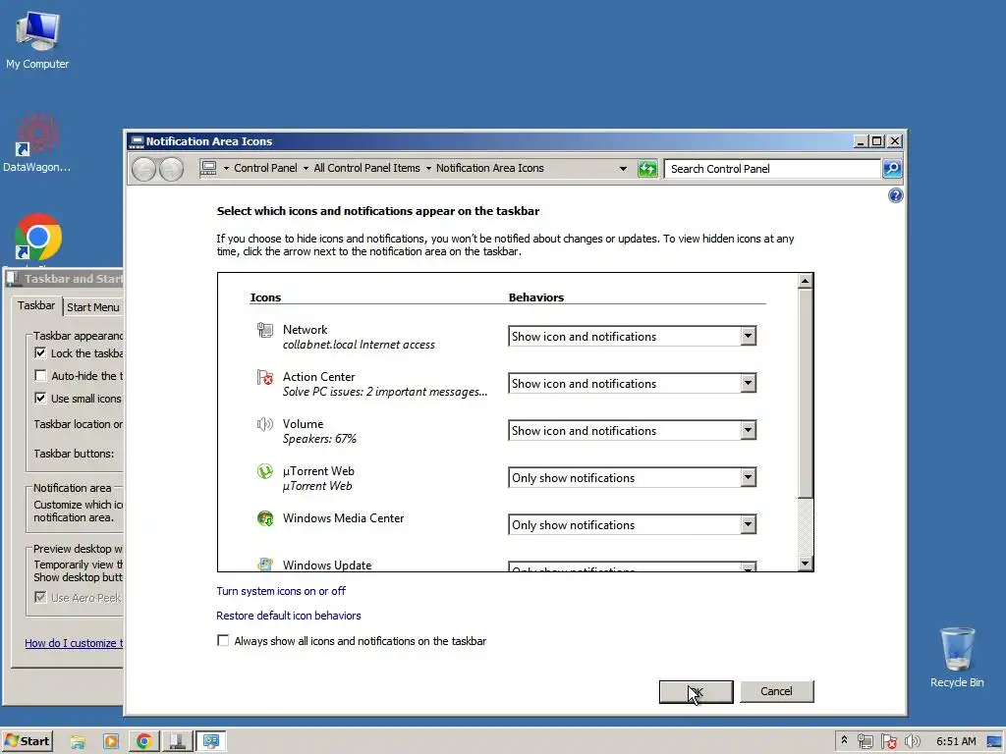Select the Google Chrome desktop shortcut
The width and height of the screenshot is (1006, 754).
(37, 238)
